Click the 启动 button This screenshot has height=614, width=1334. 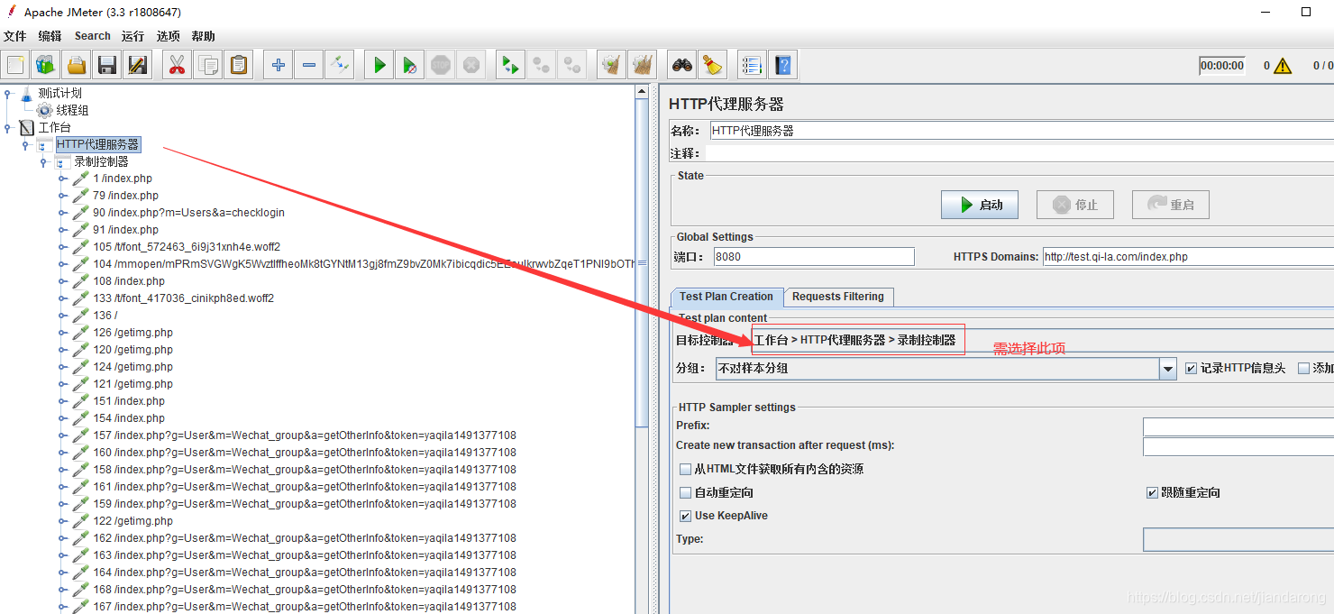pyautogui.click(x=980, y=205)
